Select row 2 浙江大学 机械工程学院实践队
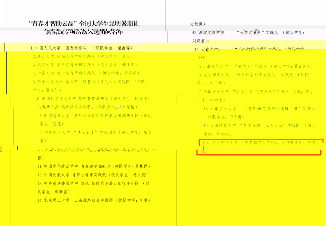The height and width of the screenshot is (226, 326). (82, 56)
